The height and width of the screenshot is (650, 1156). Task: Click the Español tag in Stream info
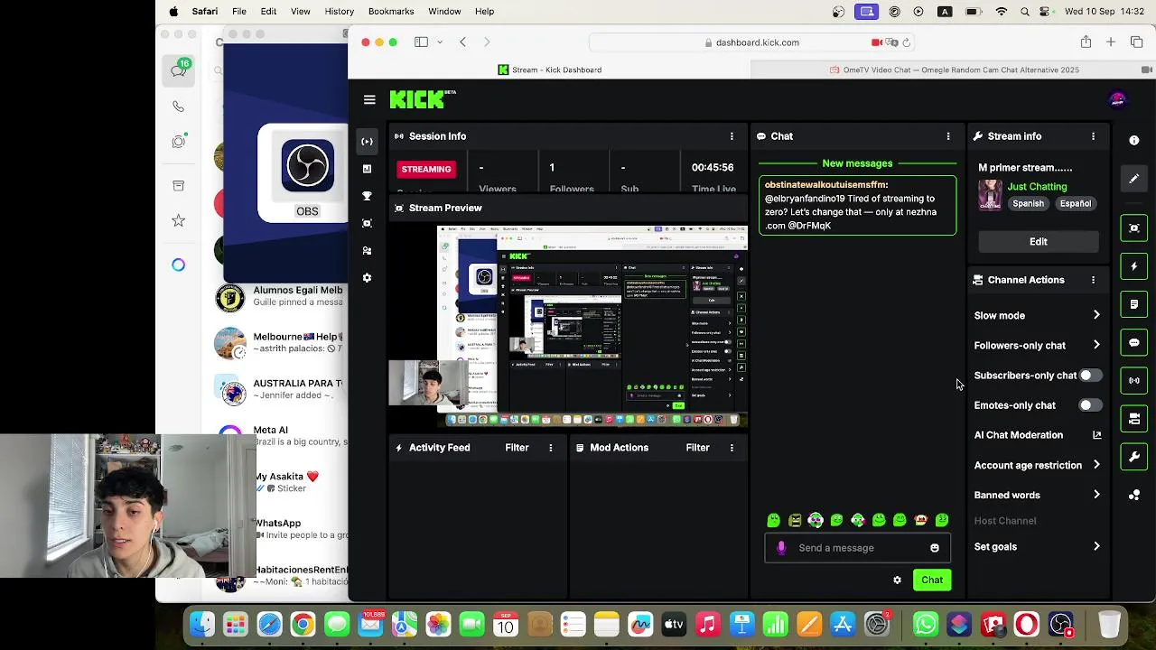(x=1075, y=204)
